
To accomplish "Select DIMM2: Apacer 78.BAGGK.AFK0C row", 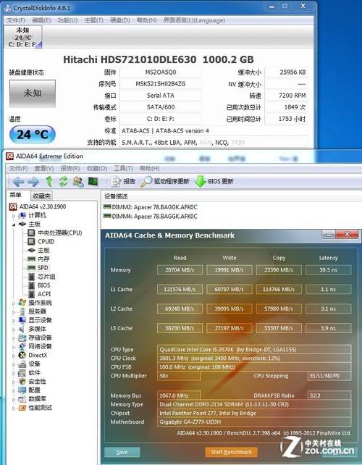I will [x=150, y=207].
